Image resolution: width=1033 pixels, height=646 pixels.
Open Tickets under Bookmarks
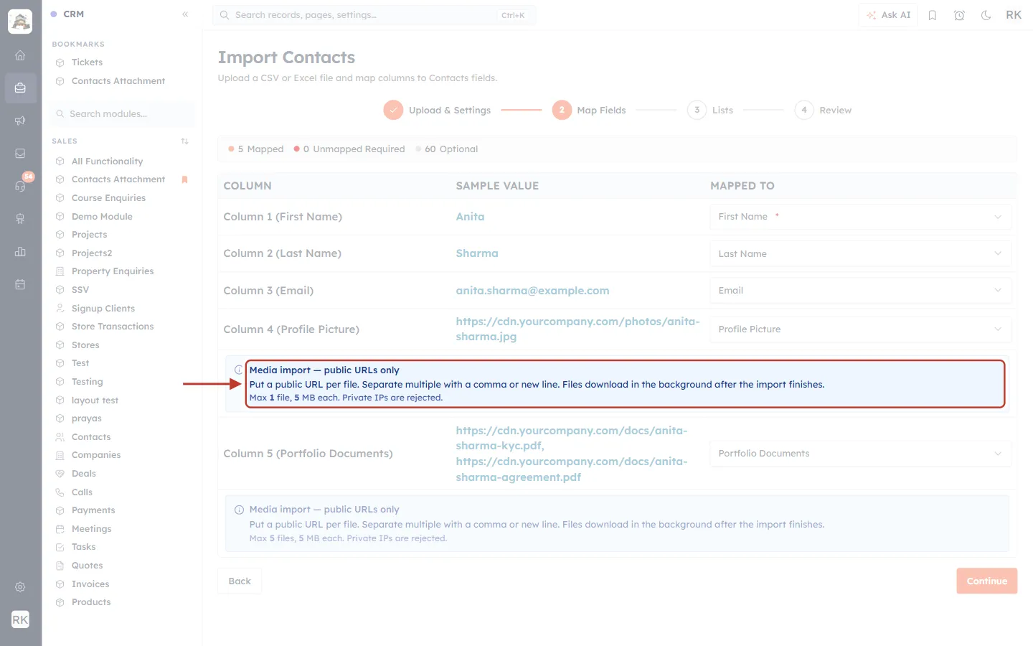click(x=87, y=62)
